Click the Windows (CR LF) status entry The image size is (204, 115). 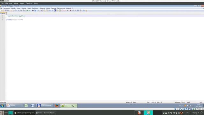180,102
